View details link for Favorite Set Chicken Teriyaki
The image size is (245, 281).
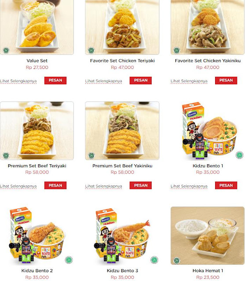103,81
